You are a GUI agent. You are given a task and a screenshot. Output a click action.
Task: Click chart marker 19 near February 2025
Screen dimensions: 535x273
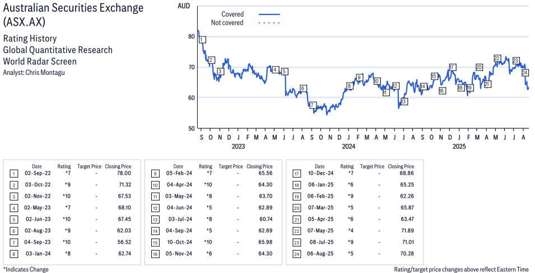(x=469, y=88)
